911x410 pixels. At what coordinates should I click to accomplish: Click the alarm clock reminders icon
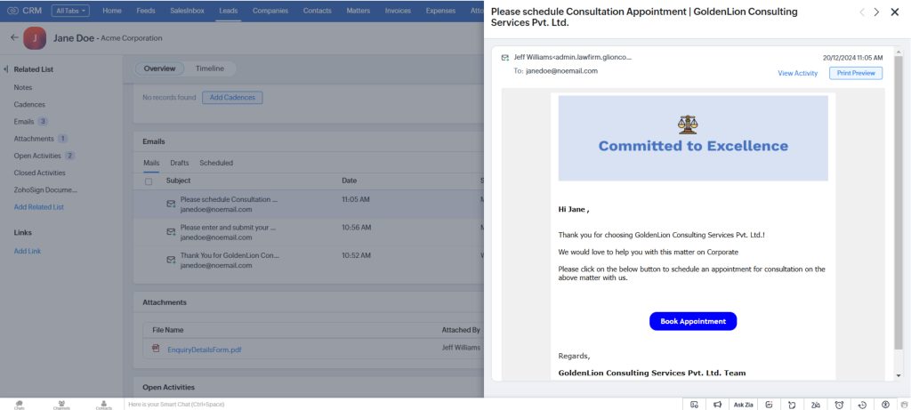pyautogui.click(x=839, y=405)
